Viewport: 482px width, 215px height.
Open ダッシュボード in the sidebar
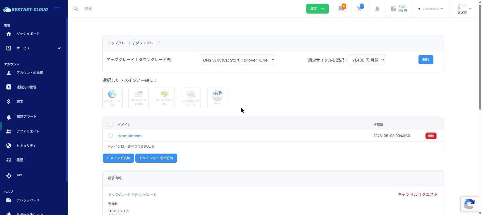click(x=28, y=34)
